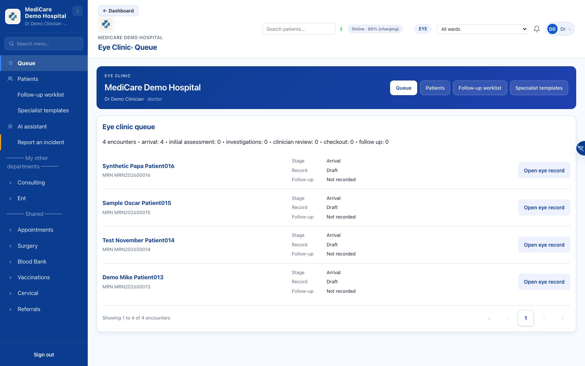This screenshot has height=366, width=585.
Task: Open the floating accessibility button at right edge
Action: pyautogui.click(x=581, y=148)
